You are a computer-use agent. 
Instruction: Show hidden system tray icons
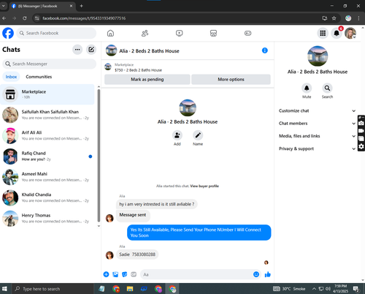(314, 289)
